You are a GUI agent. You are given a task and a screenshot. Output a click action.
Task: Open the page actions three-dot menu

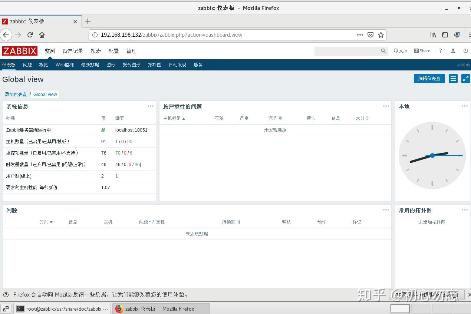(x=360, y=35)
